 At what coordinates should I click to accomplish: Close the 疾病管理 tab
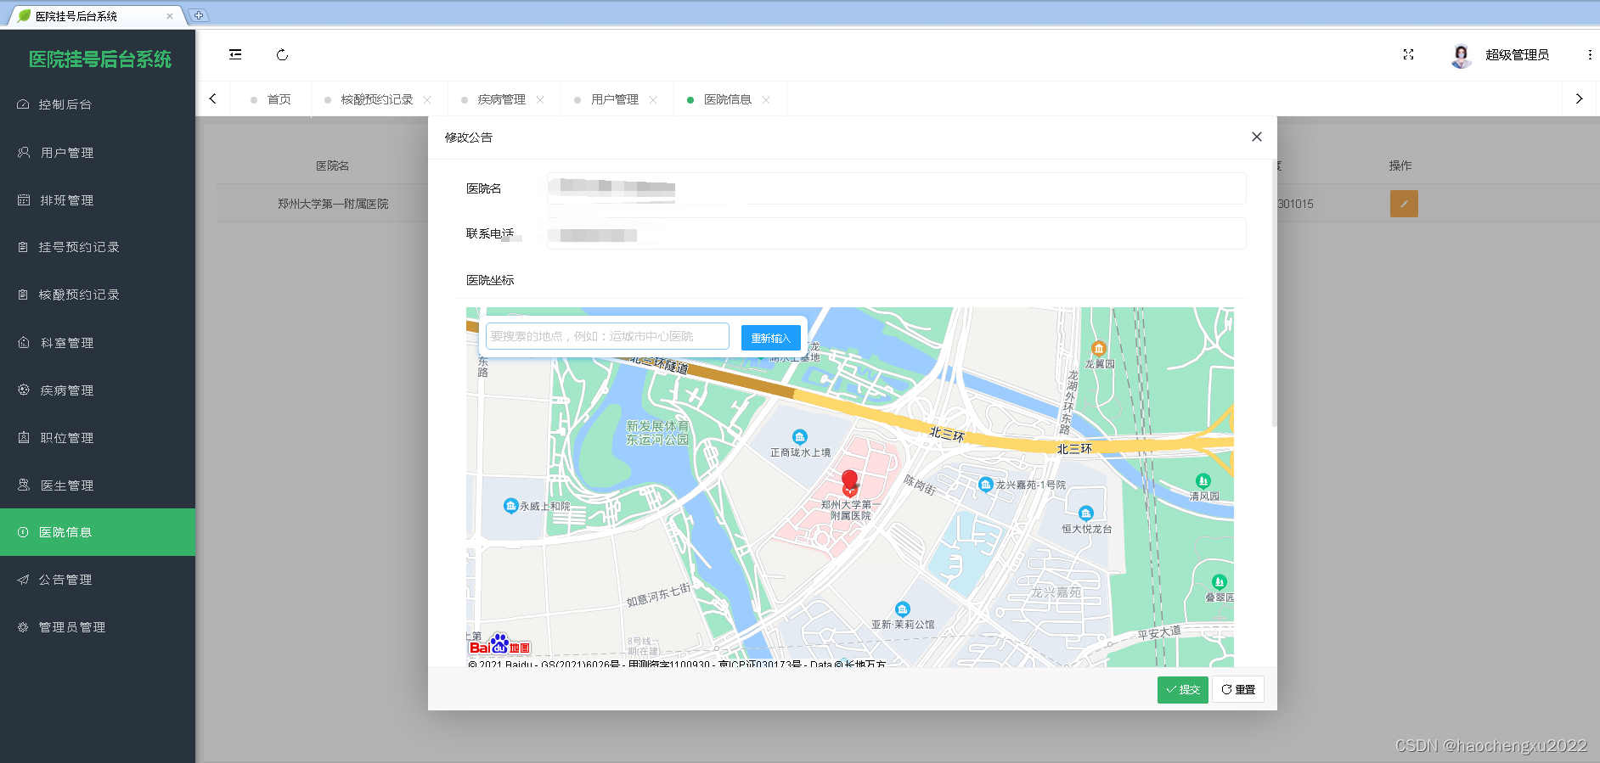(x=540, y=99)
